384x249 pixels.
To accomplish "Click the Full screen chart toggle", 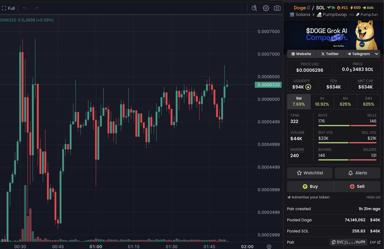I will pyautogui.click(x=9, y=8).
